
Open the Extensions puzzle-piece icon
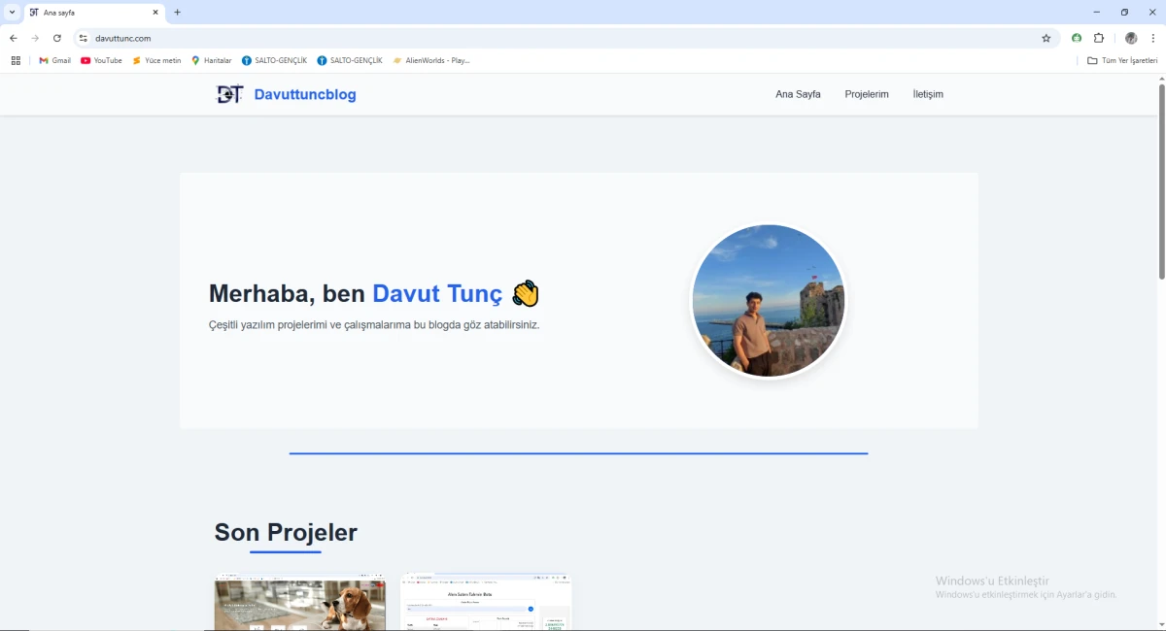[1099, 38]
